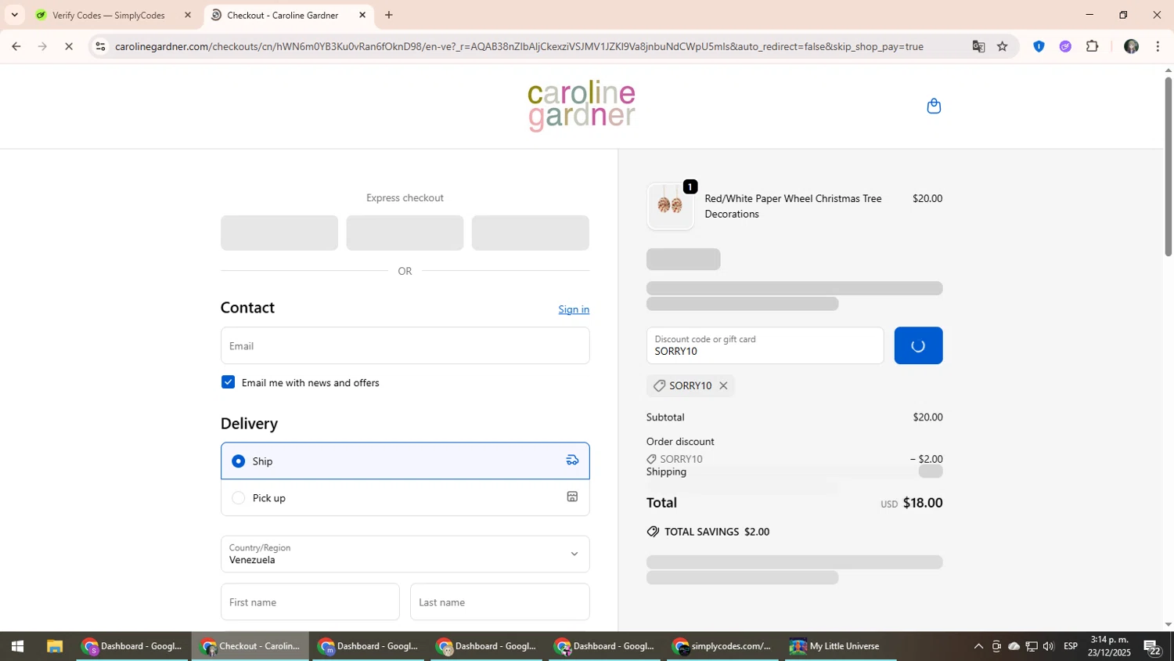Open File Explorer from taskbar
1174x661 pixels.
tap(54, 647)
